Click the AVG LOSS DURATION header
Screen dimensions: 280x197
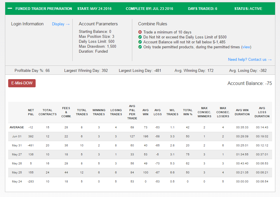[x=262, y=112]
